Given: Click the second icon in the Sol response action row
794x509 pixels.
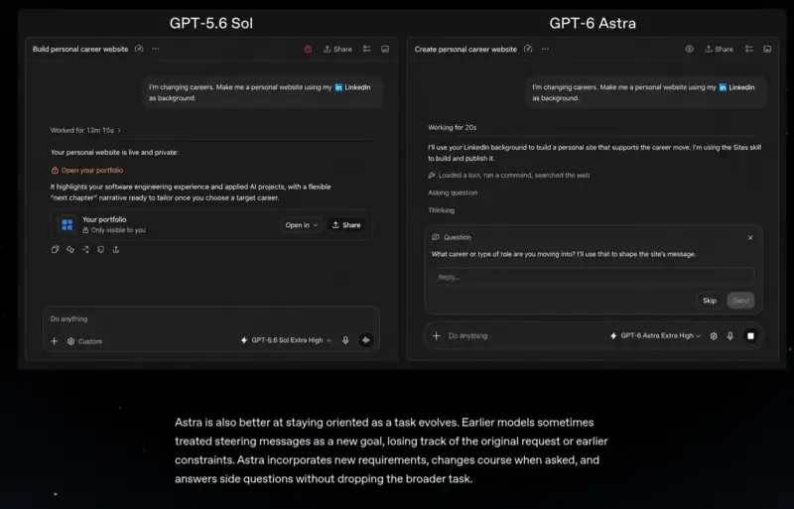Looking at the screenshot, I should tap(70, 249).
